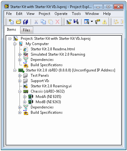This screenshot has width=127, height=151.
Task: Click the Add Target toolbar icon
Action: (69, 22)
